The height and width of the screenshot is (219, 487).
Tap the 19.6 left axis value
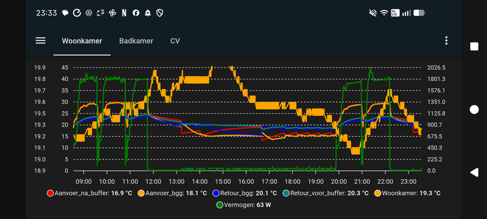pyautogui.click(x=40, y=102)
